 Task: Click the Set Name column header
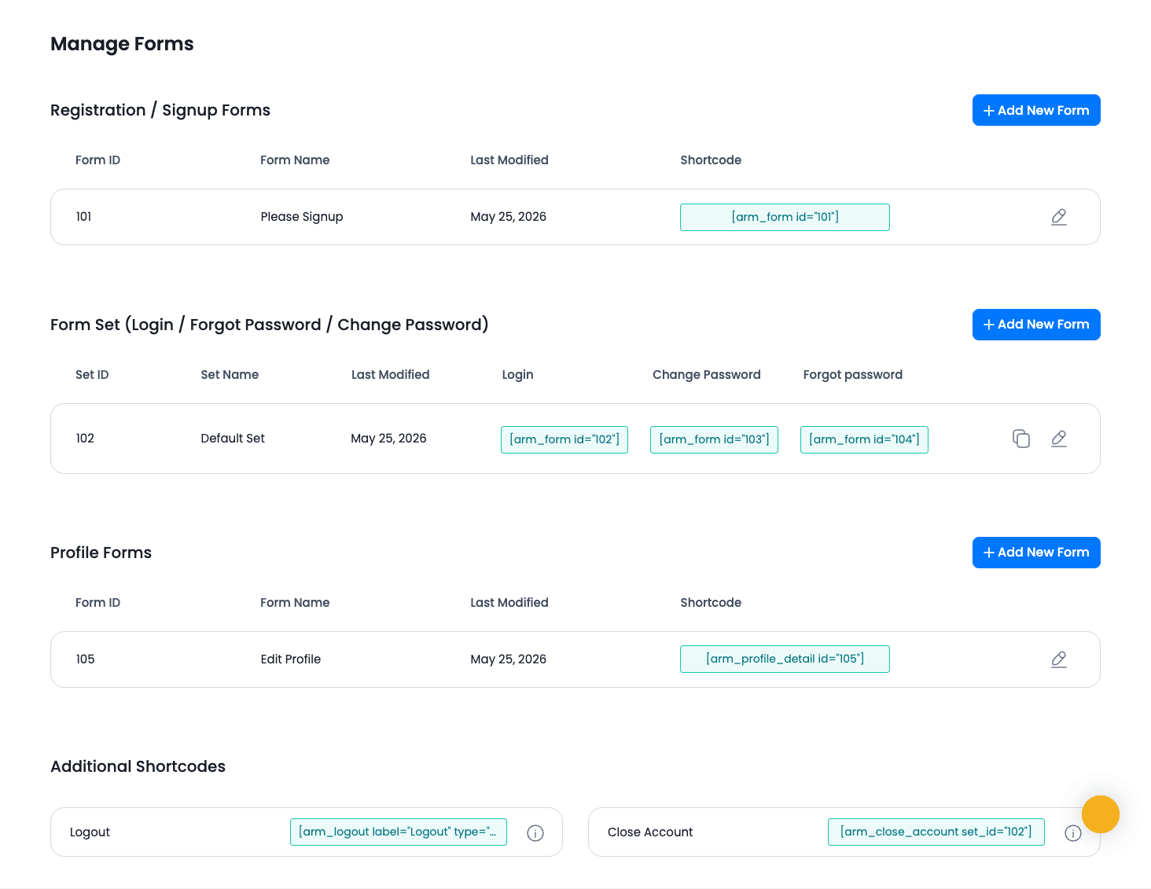click(230, 375)
